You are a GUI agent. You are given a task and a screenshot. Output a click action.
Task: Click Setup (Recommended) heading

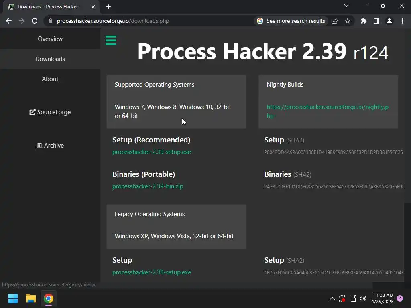point(151,140)
